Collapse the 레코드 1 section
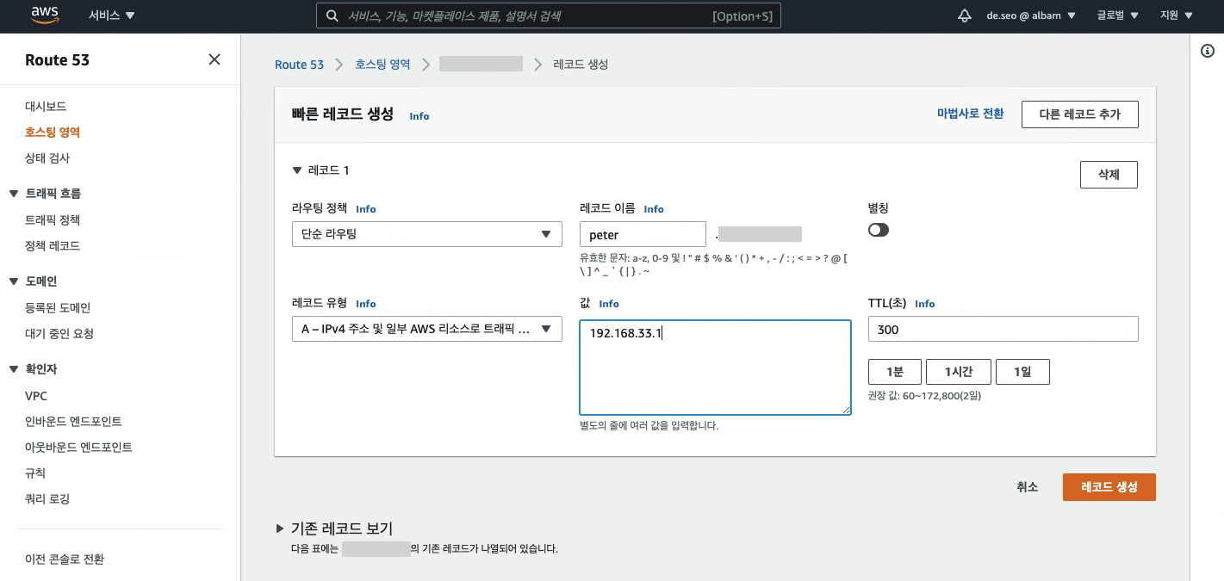The image size is (1224, 581). click(x=297, y=170)
